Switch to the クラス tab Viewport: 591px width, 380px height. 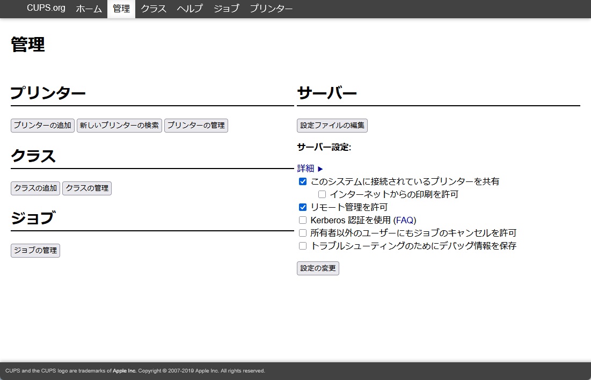pyautogui.click(x=154, y=9)
